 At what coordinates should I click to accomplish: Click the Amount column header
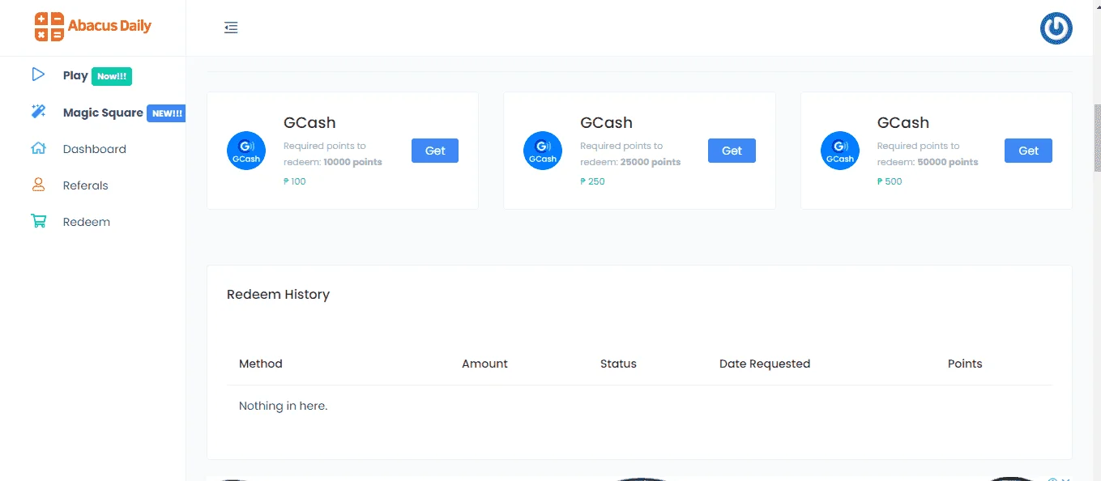(x=484, y=364)
